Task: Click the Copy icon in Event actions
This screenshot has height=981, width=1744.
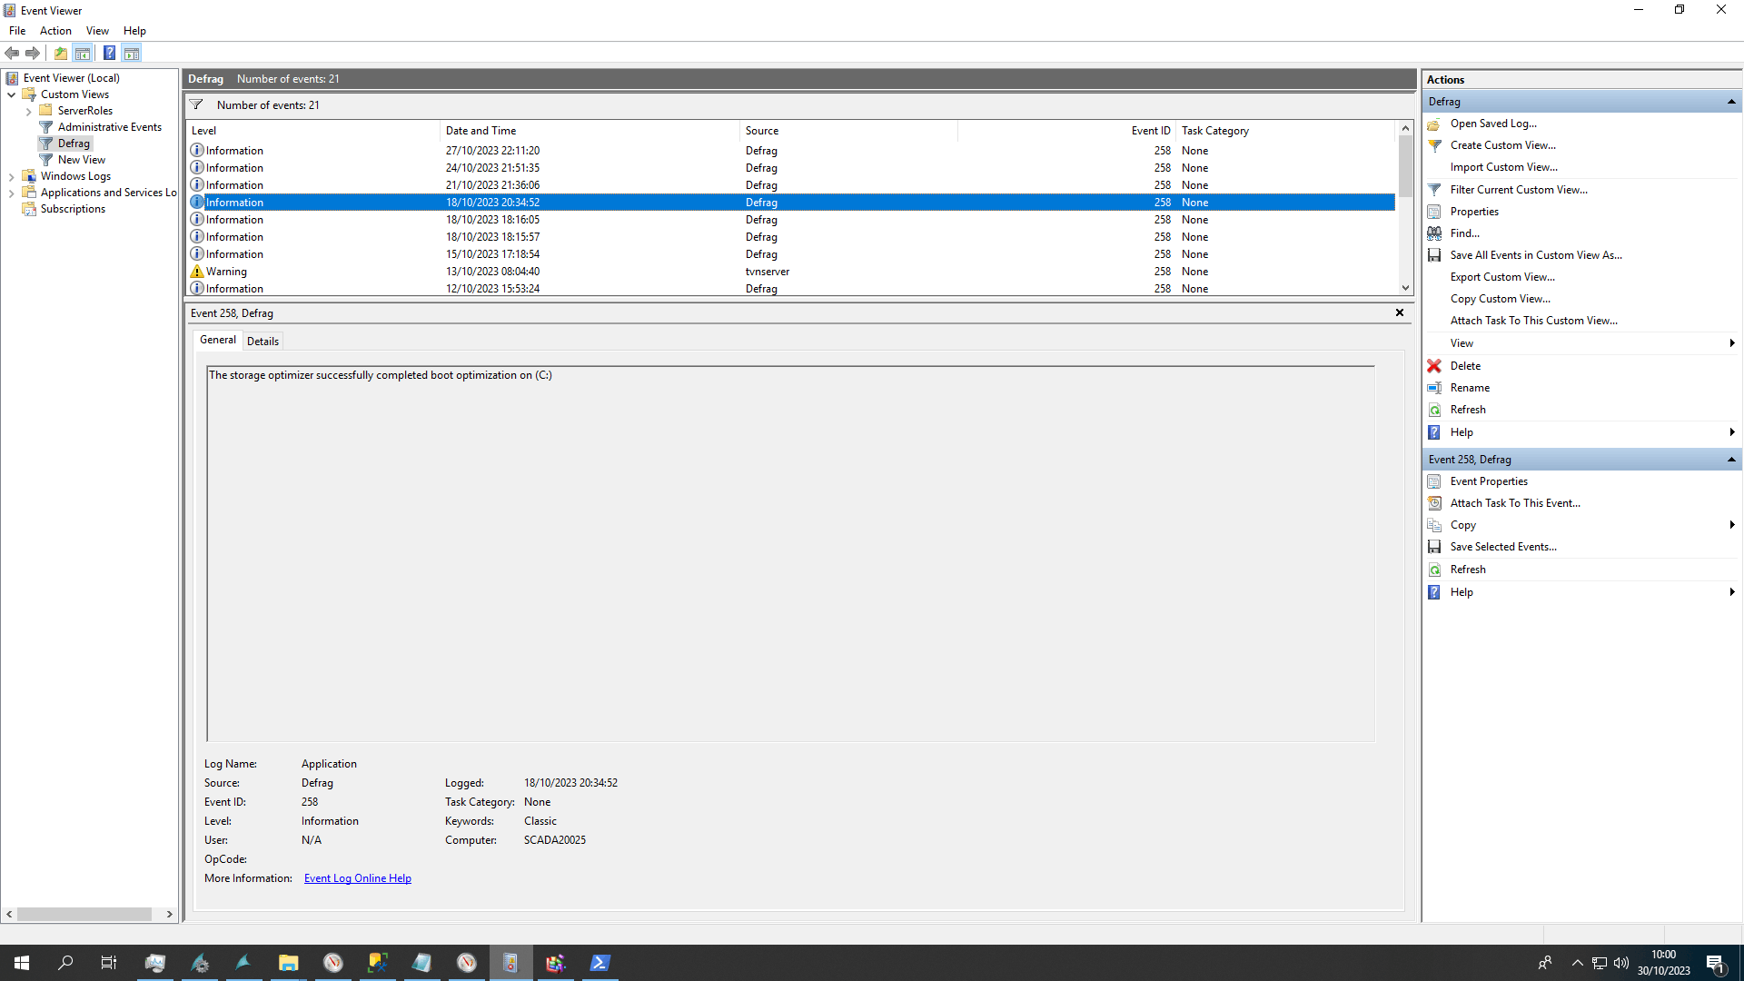Action: [1434, 525]
